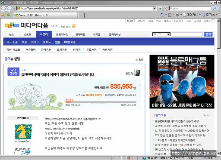This screenshot has height=160, width=221.
Task: Click the d&shop link in top bar
Action: (178, 21)
